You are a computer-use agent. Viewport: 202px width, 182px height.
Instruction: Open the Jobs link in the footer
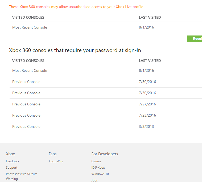[94, 180]
